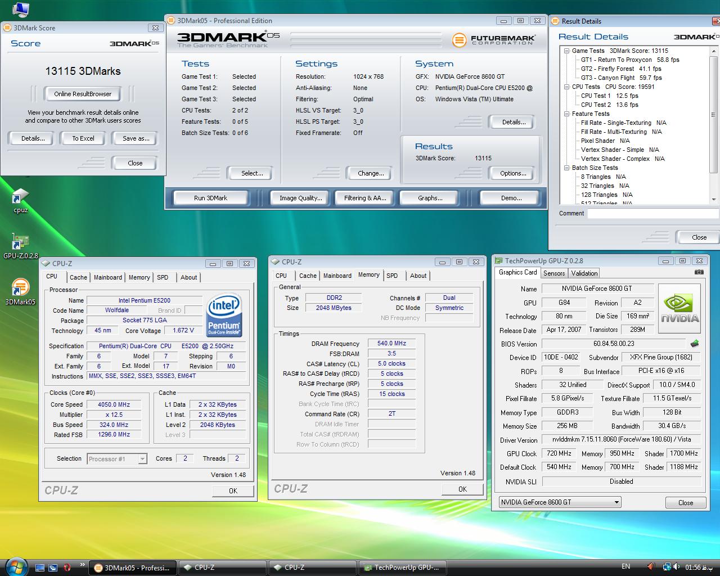Viewport: 720px width, 576px height.
Task: Click the Comment input field
Action: [x=654, y=214]
